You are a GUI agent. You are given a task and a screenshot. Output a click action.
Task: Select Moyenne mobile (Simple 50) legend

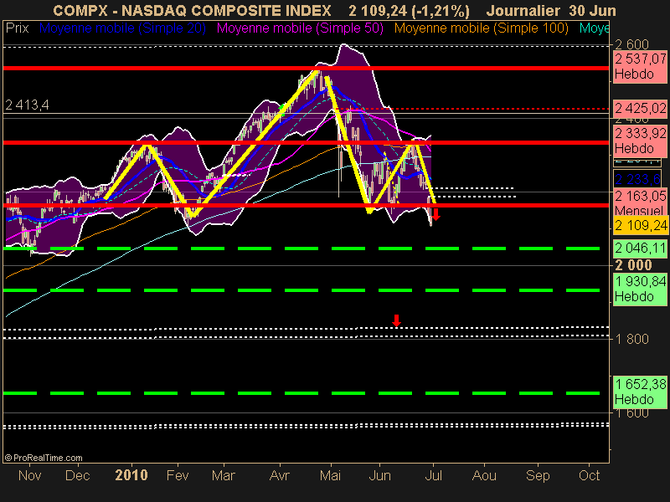click(300, 28)
